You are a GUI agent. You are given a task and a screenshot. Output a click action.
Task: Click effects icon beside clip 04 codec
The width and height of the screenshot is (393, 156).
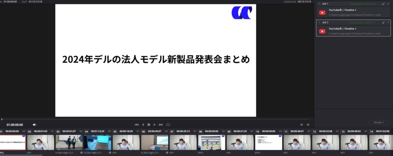tap(110, 153)
